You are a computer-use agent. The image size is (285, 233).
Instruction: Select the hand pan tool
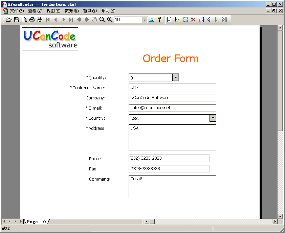point(94,20)
